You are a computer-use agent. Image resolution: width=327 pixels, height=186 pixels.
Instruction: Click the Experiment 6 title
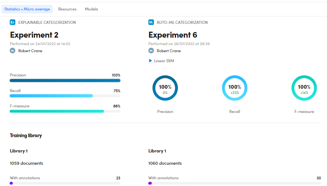click(173, 35)
